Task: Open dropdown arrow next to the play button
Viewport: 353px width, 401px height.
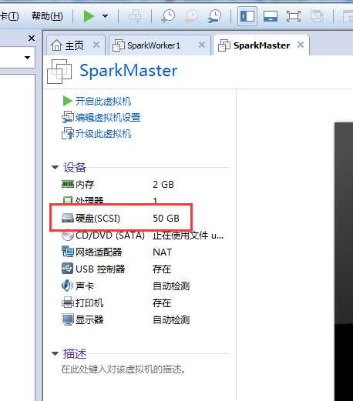Action: pyautogui.click(x=105, y=16)
